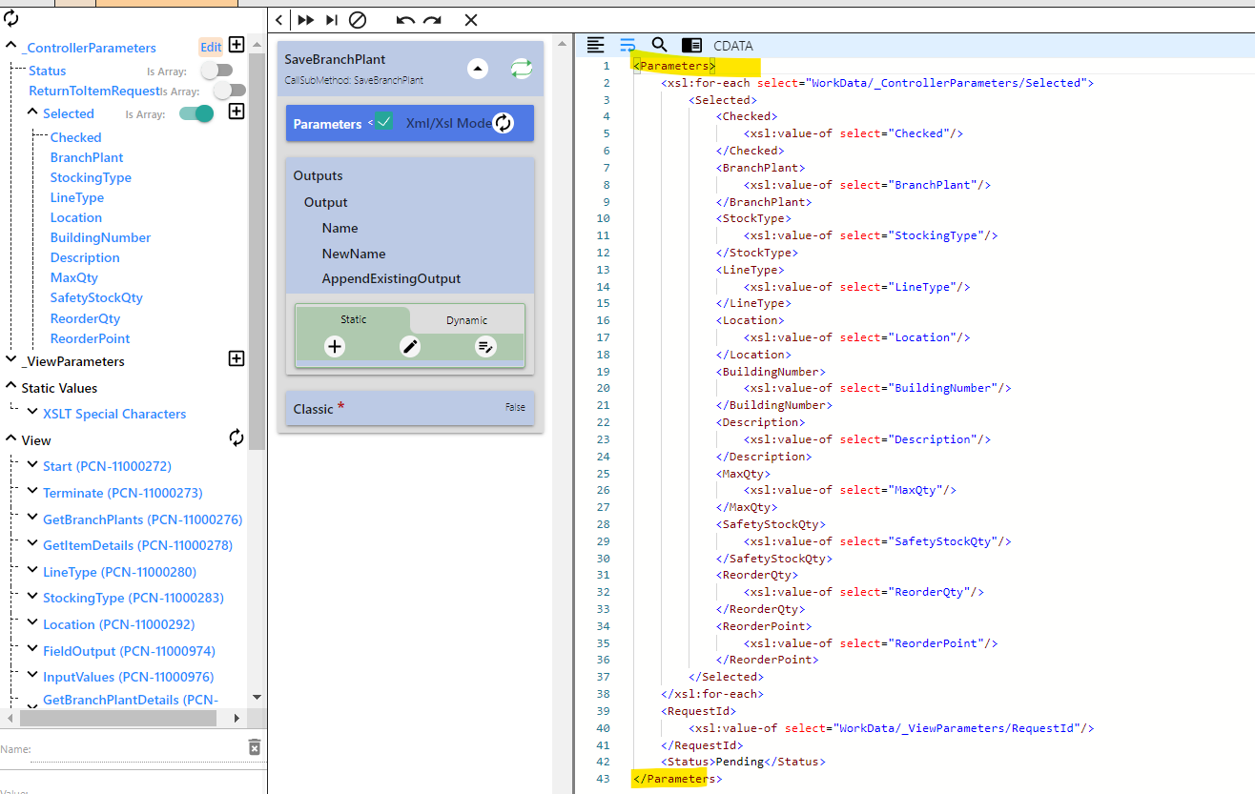This screenshot has width=1255, height=794.
Task: Select the StockingType tree item
Action: point(91,177)
